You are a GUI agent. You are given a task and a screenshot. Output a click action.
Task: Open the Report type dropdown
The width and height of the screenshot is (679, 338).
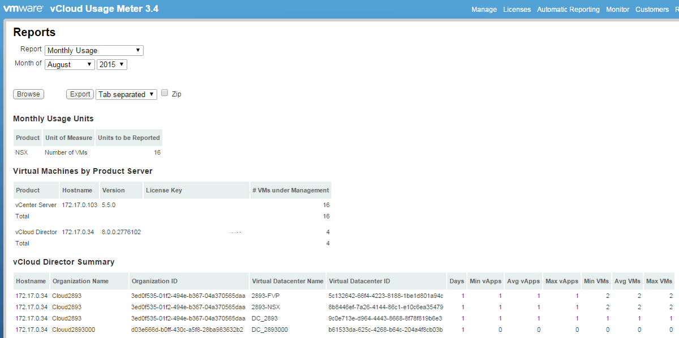tap(94, 50)
